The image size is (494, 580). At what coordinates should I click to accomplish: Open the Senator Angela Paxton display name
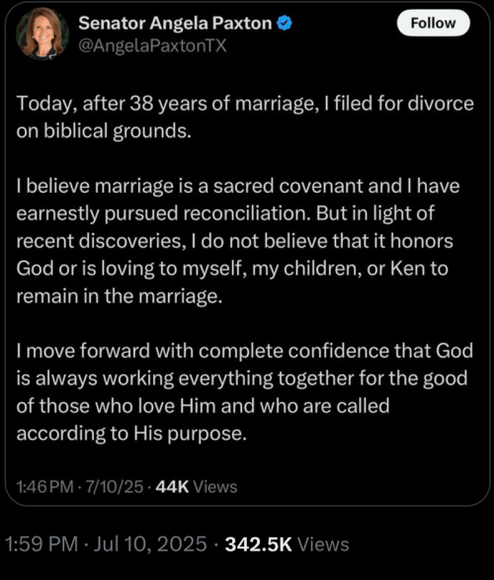[175, 24]
